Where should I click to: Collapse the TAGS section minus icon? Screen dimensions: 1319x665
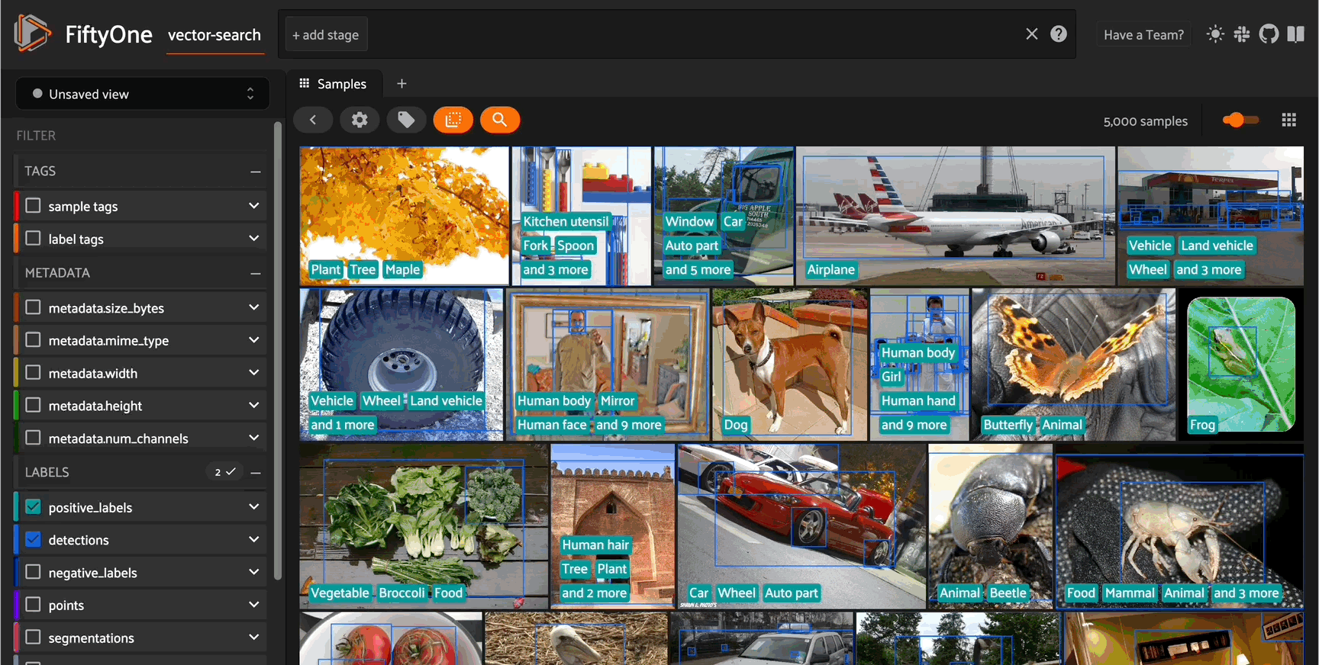[256, 172]
